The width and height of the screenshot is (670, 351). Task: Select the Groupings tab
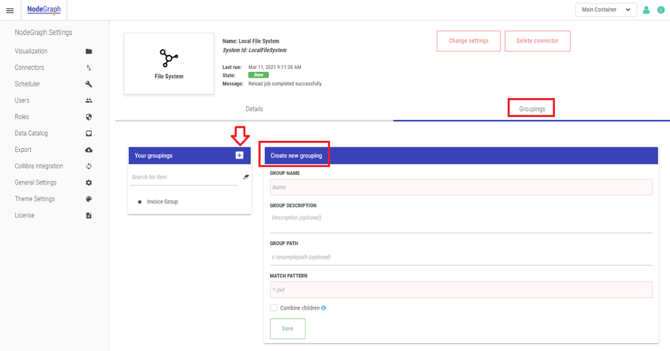point(532,109)
